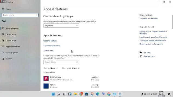
Task: Click the Home house icon
Action: pos(3,9)
